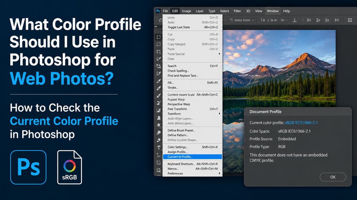Expand the Preferences submenu arrow
Image resolution: width=357 pixels, height=200 pixels.
[220, 173]
